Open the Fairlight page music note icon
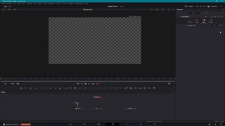Screen dimensions: 225x126 [141, 124]
